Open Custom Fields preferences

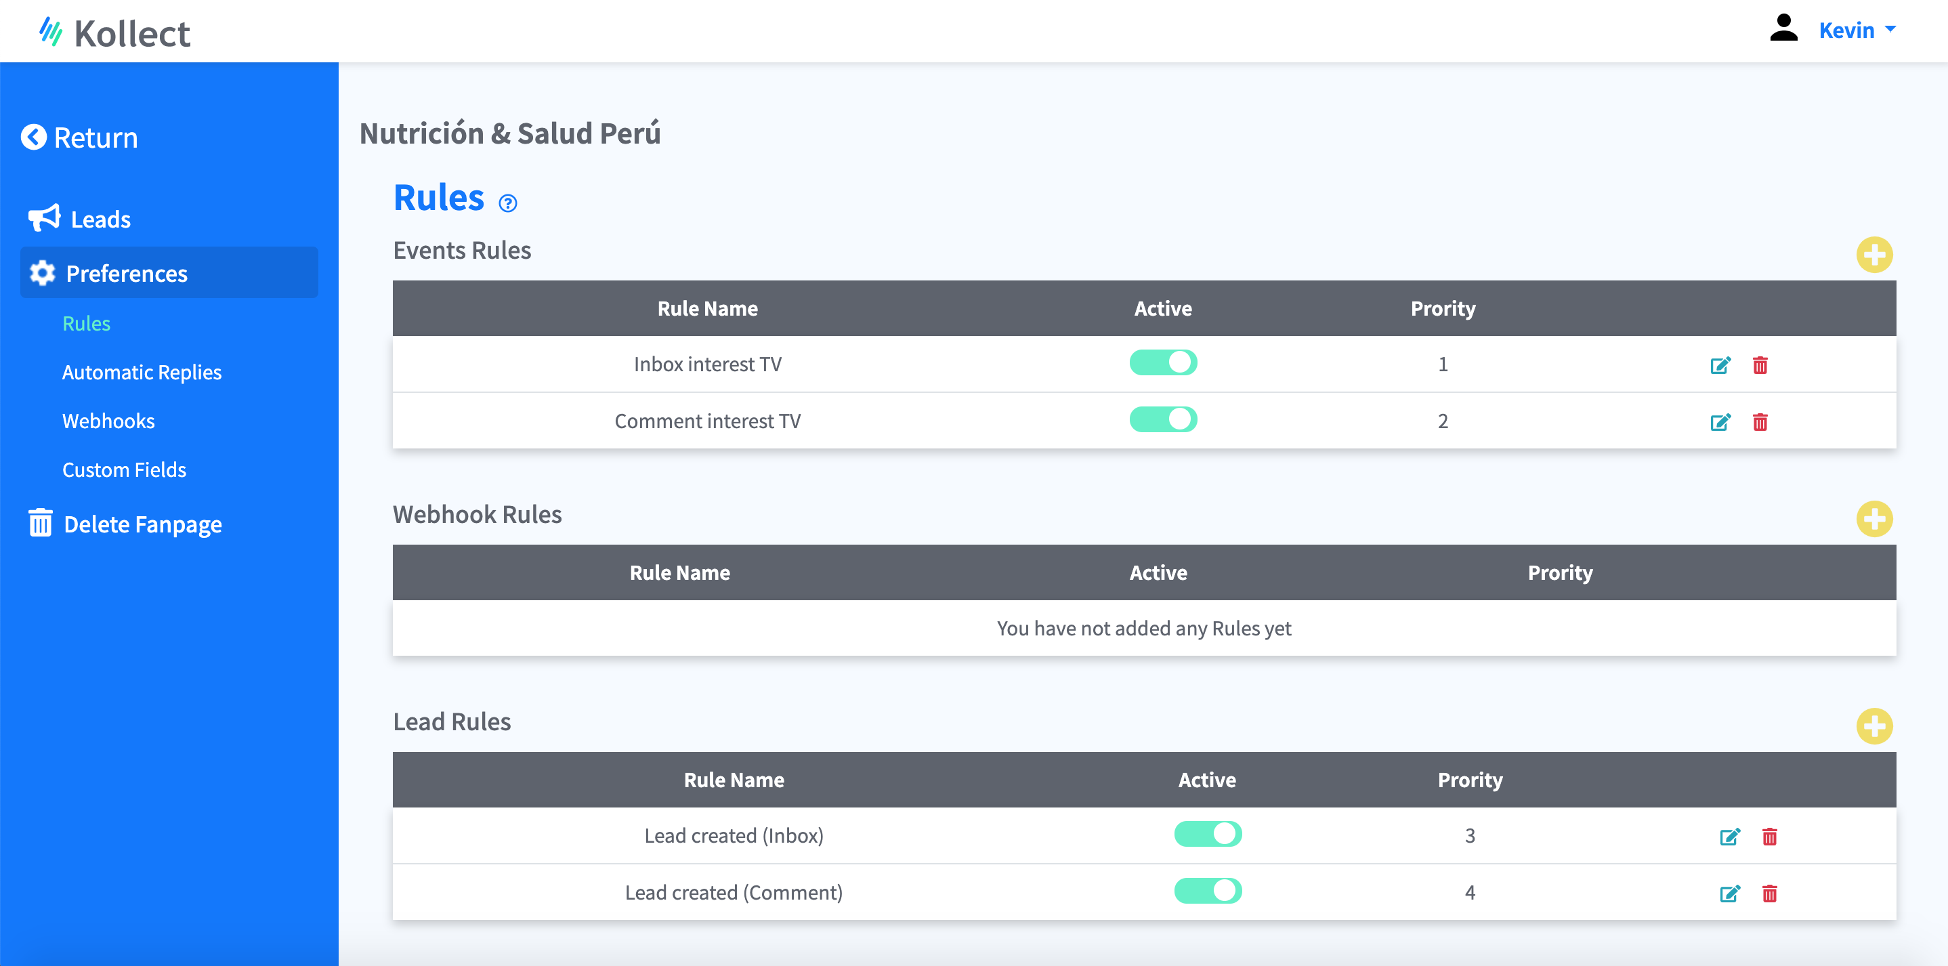point(124,469)
